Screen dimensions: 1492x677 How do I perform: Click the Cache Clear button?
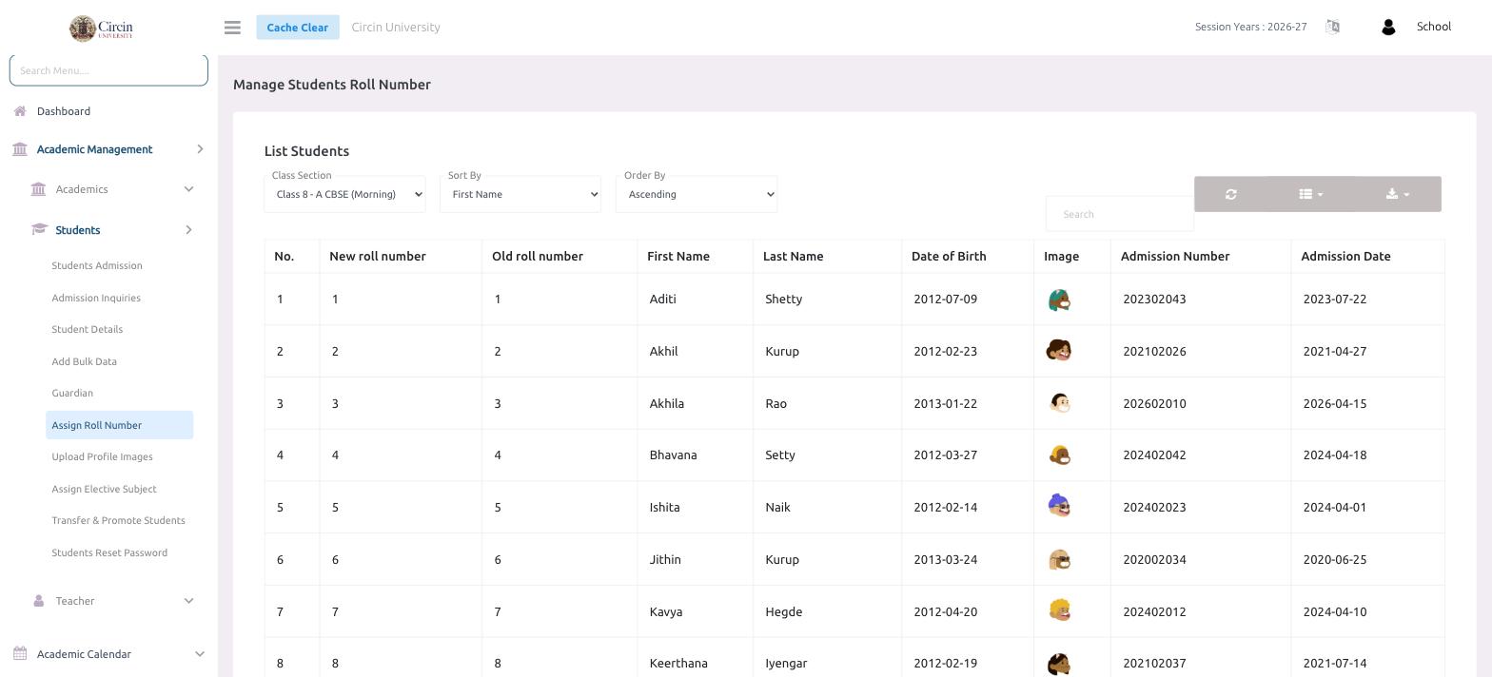tap(297, 28)
